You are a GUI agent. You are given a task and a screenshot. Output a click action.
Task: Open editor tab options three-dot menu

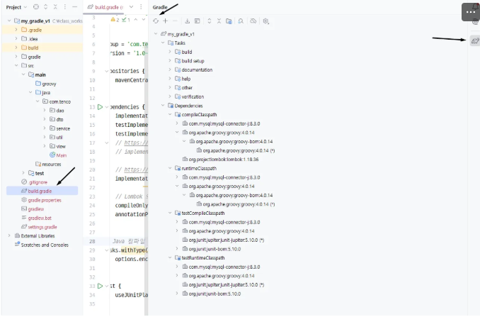tap(141, 7)
